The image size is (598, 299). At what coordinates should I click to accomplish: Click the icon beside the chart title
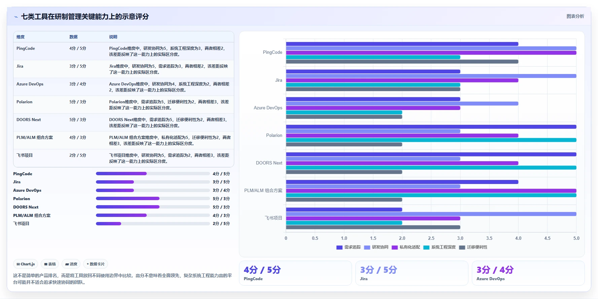[16, 17]
